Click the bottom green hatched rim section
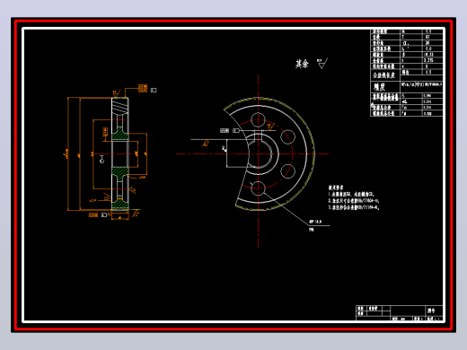The image size is (467, 350). tap(120, 204)
